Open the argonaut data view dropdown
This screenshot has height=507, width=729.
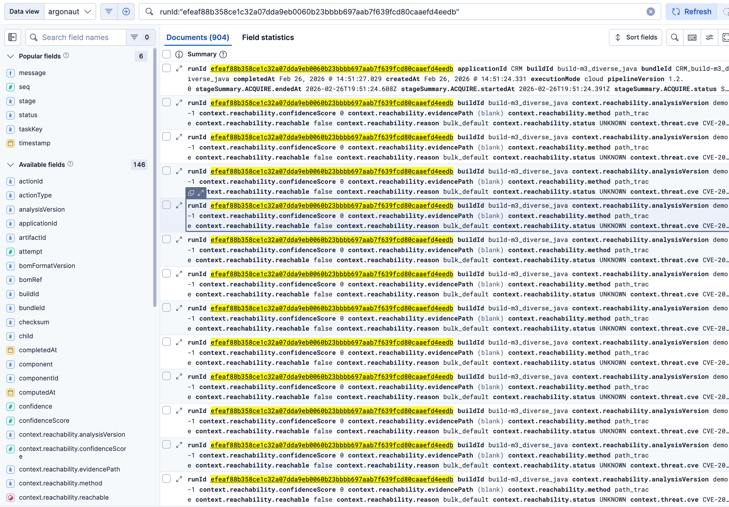(x=70, y=12)
